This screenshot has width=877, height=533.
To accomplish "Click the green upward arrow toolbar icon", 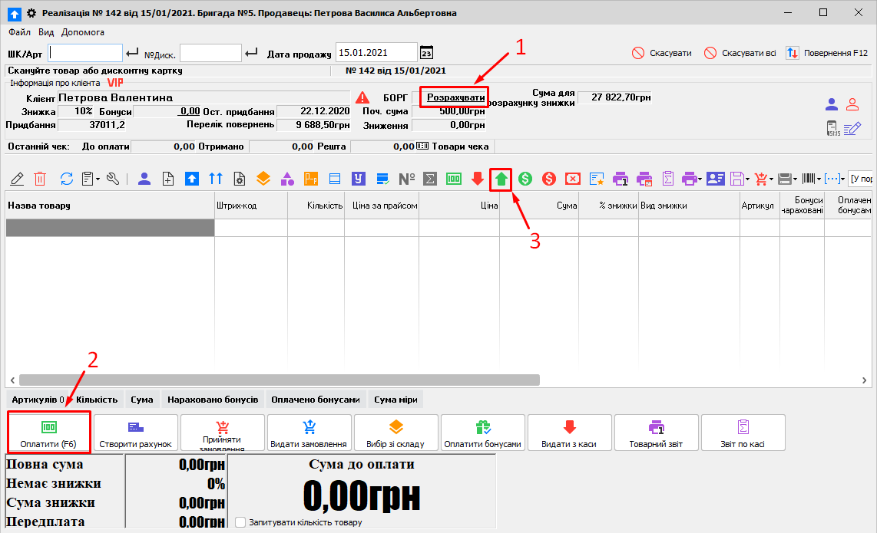I will click(x=501, y=179).
